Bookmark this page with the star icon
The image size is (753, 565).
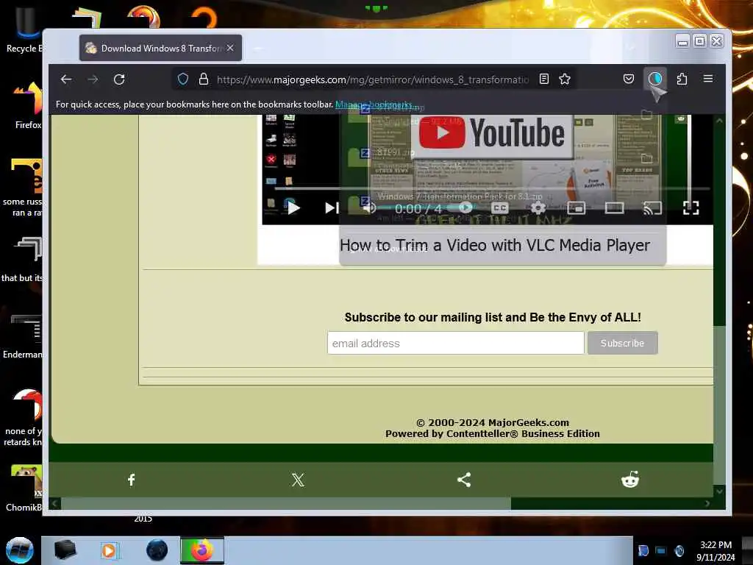click(x=565, y=79)
